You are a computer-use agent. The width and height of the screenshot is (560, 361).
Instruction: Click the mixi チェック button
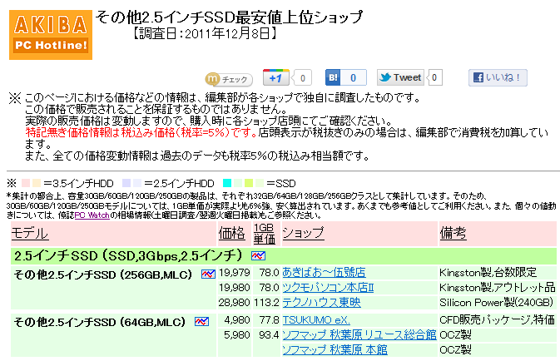coord(229,79)
